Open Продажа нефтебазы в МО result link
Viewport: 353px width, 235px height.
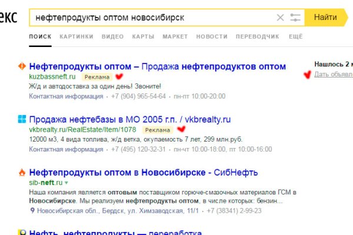point(129,119)
